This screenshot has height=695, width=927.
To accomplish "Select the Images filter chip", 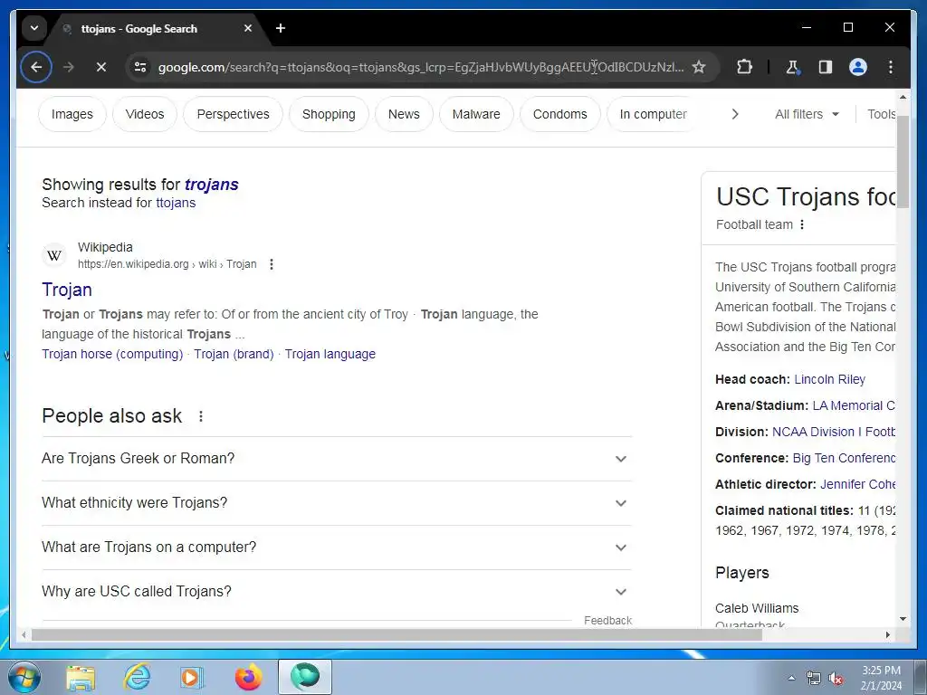I will [x=72, y=114].
